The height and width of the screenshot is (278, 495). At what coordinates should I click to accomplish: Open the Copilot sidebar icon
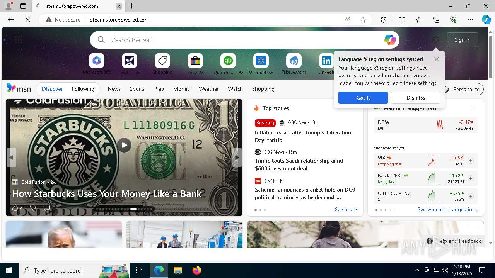pos(486,20)
